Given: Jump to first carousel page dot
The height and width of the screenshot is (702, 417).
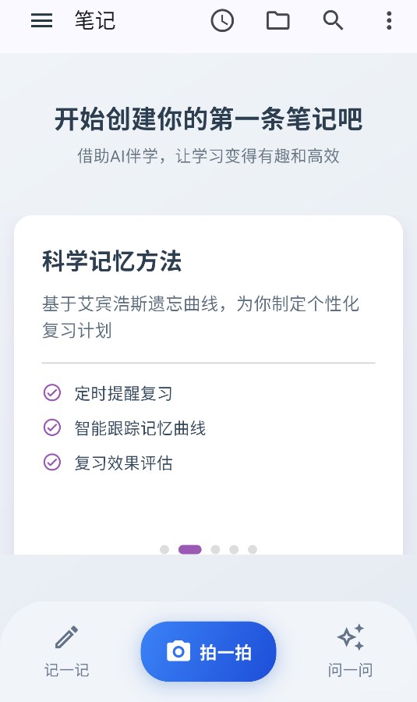Looking at the screenshot, I should pos(164,549).
